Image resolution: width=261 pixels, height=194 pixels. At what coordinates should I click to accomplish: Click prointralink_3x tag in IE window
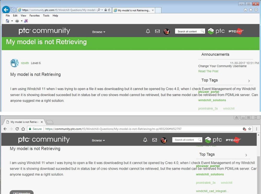[x=208, y=109]
